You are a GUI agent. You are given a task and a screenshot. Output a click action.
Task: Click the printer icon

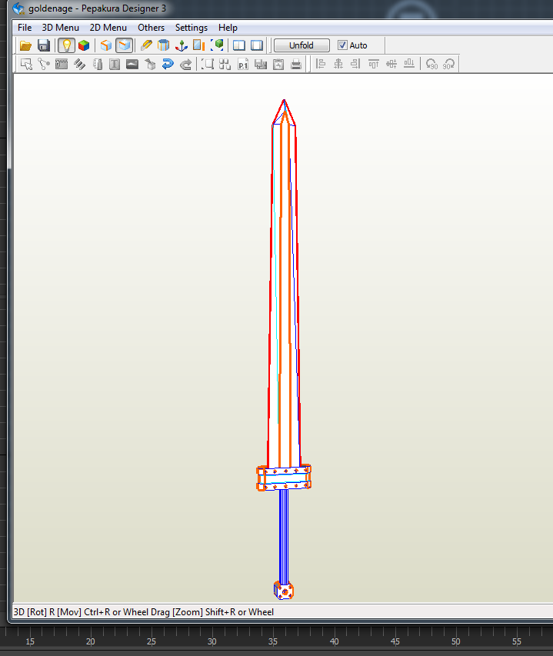tap(296, 64)
